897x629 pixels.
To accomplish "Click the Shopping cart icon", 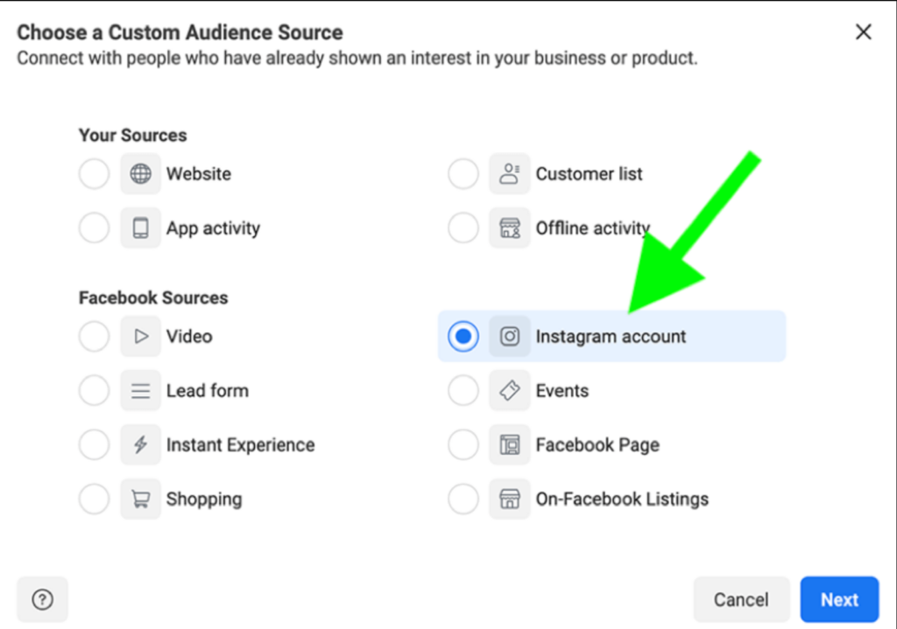I will tap(140, 500).
